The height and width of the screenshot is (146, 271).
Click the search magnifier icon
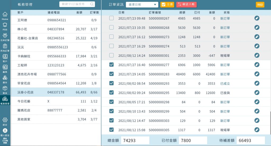point(92,4)
